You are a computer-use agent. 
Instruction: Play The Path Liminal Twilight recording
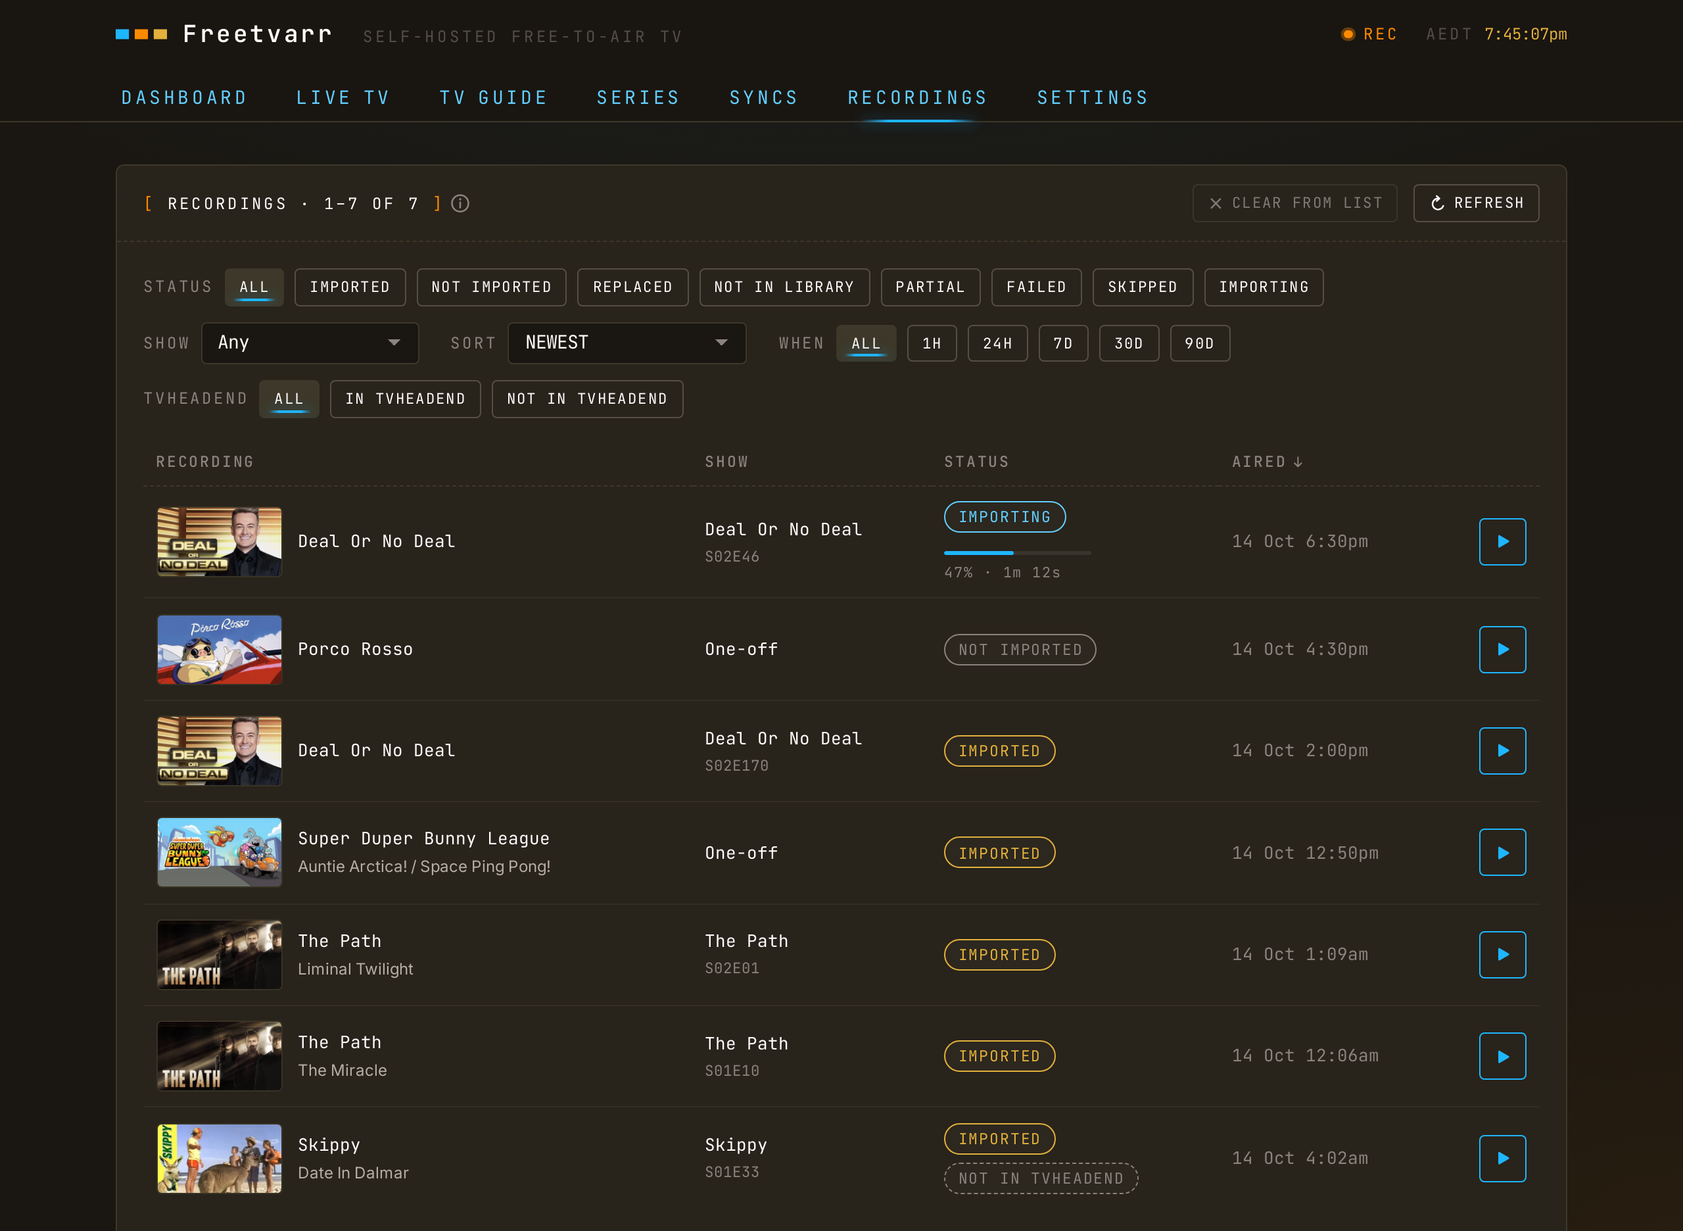[1502, 955]
